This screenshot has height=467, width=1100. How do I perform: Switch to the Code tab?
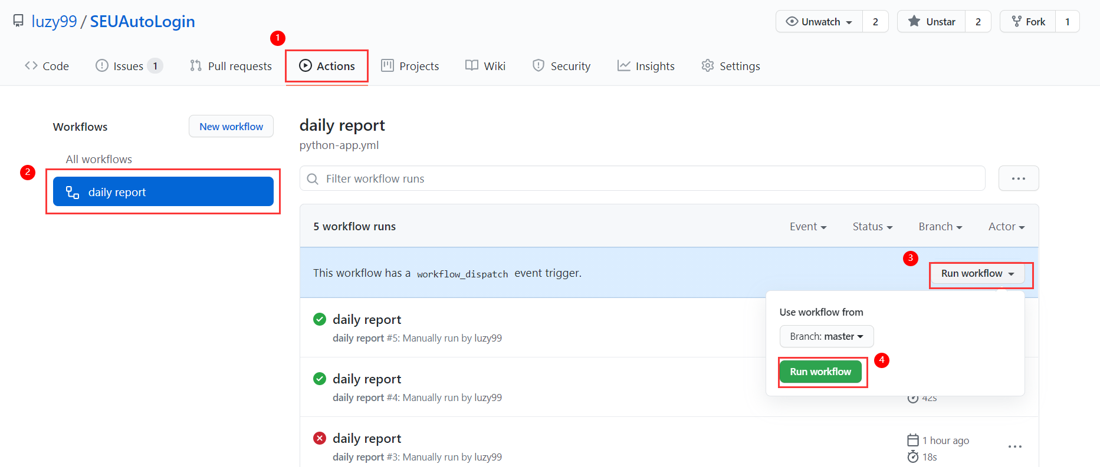click(47, 66)
